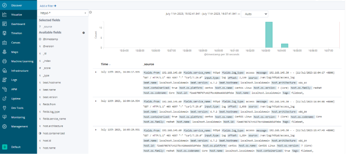The height and width of the screenshot is (155, 346).
Task: Click the Selected fields heading
Action: 49,20
